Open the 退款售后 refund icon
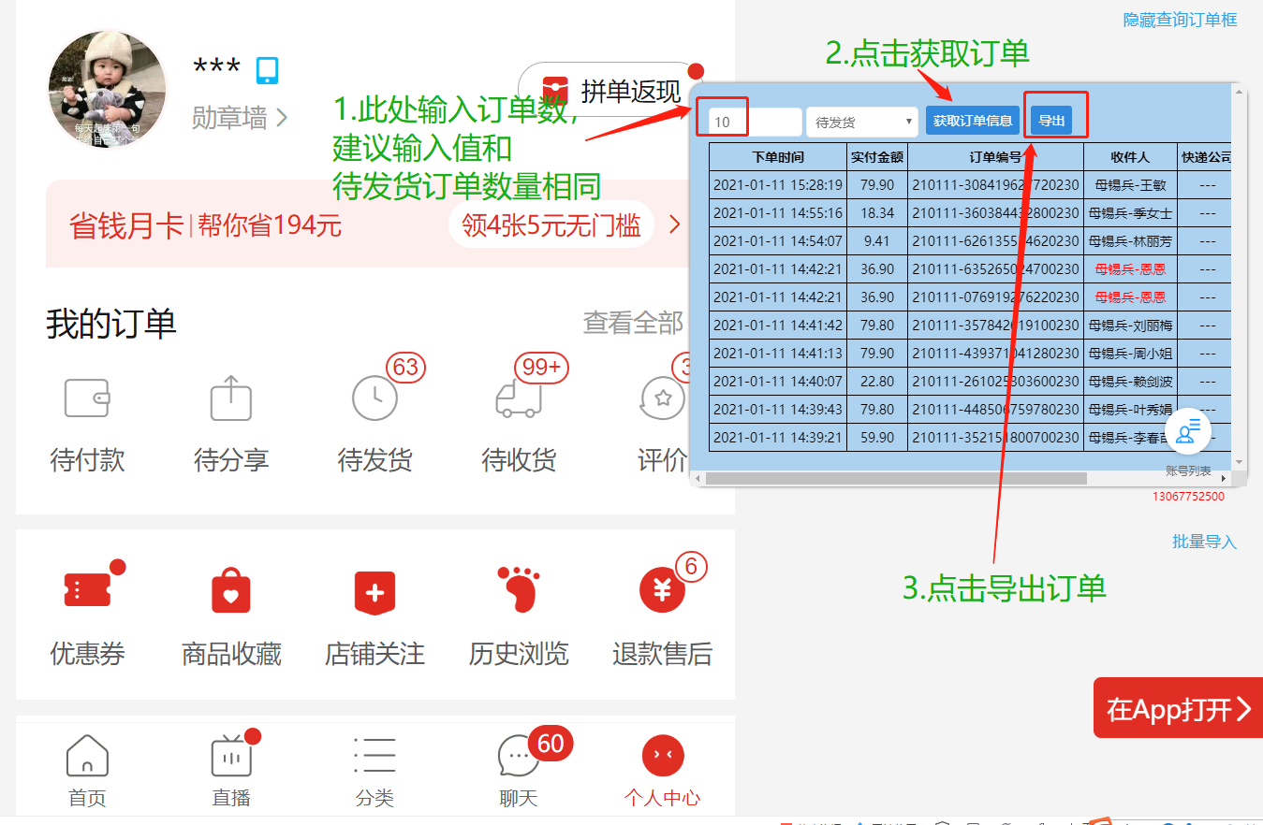Viewport: 1263px width, 825px height. pyautogui.click(x=663, y=590)
